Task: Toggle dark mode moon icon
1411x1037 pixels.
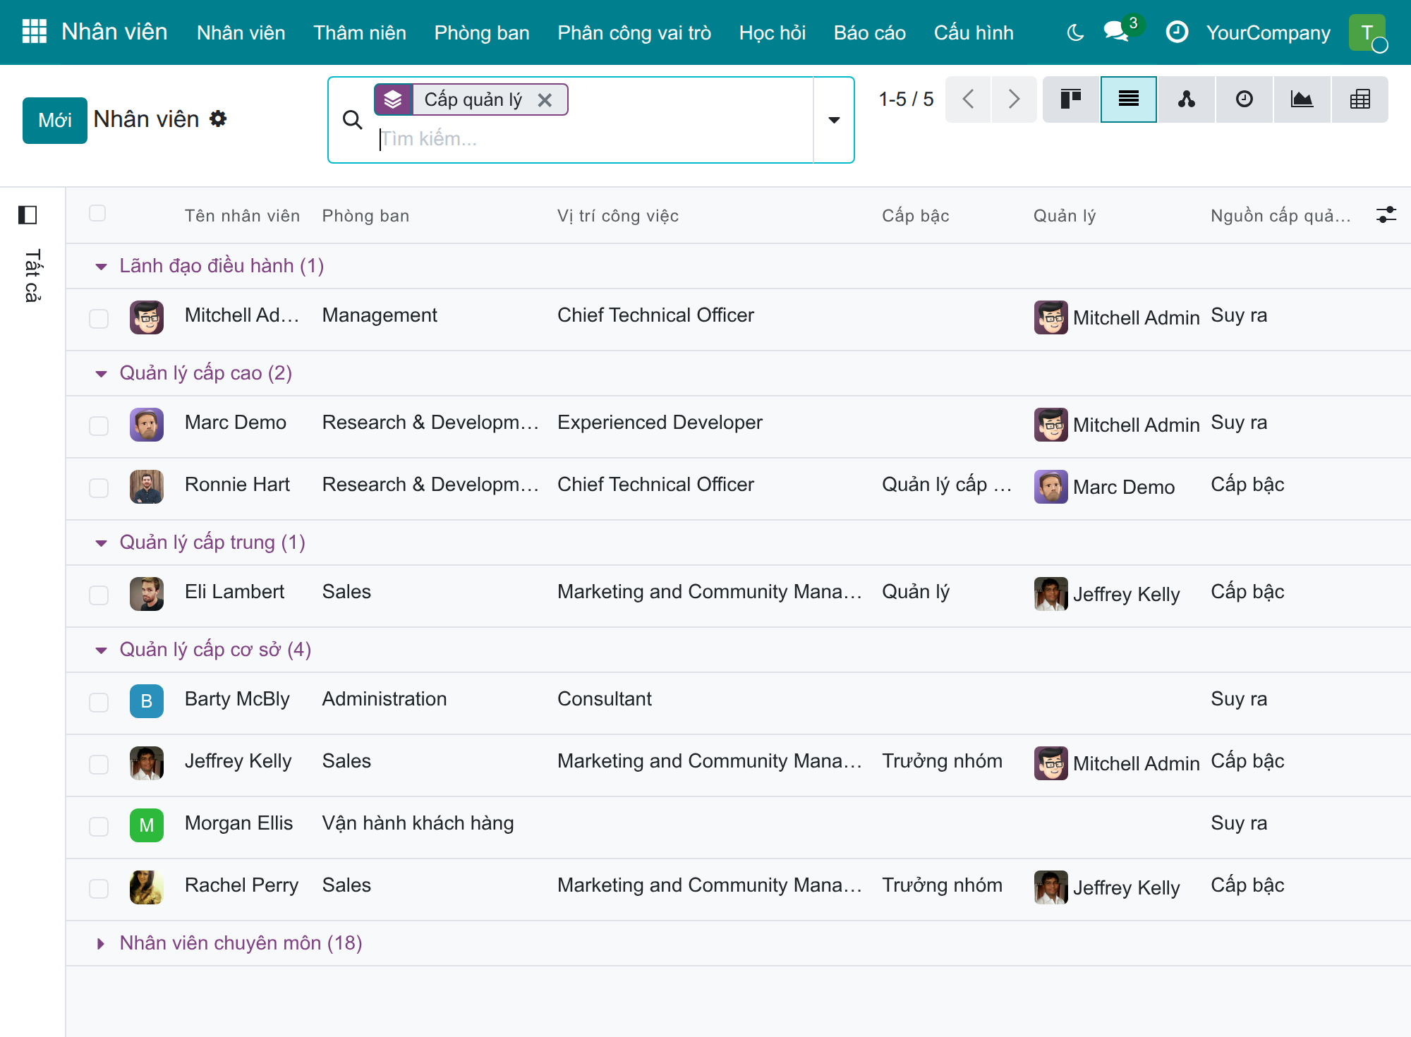Action: 1075,32
